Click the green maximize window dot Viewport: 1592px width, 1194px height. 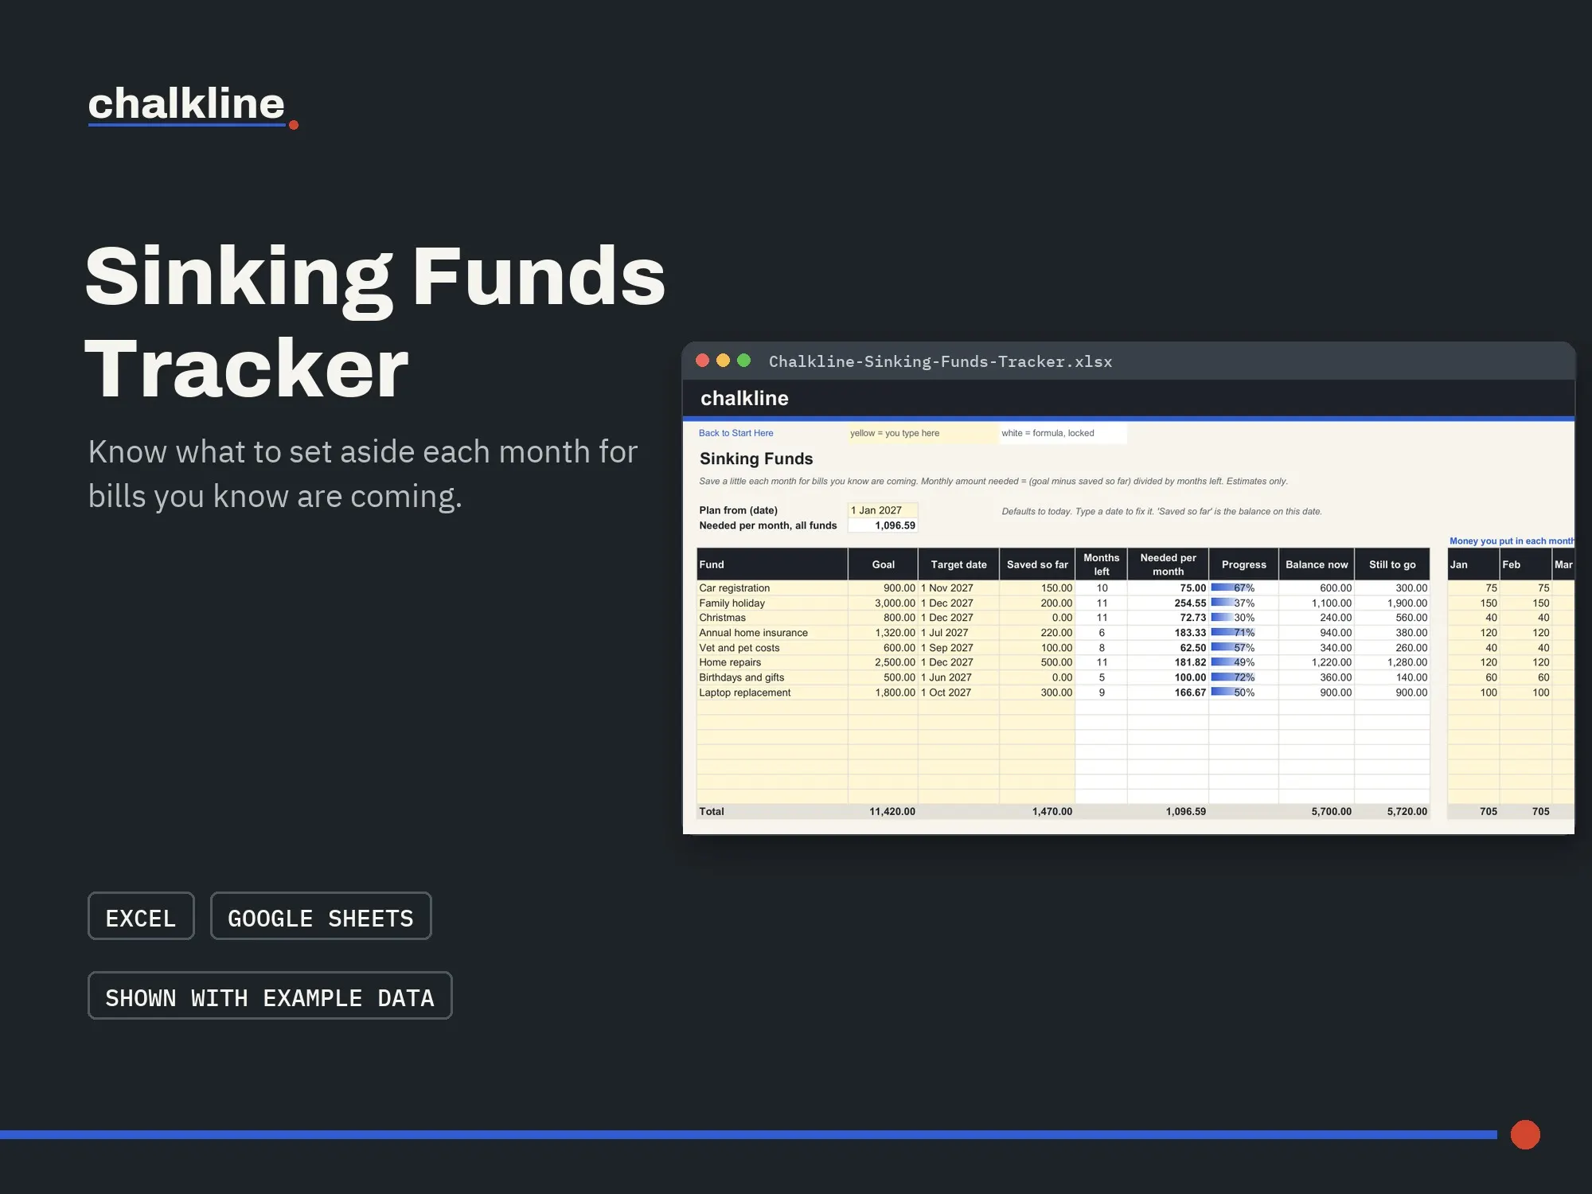tap(743, 361)
